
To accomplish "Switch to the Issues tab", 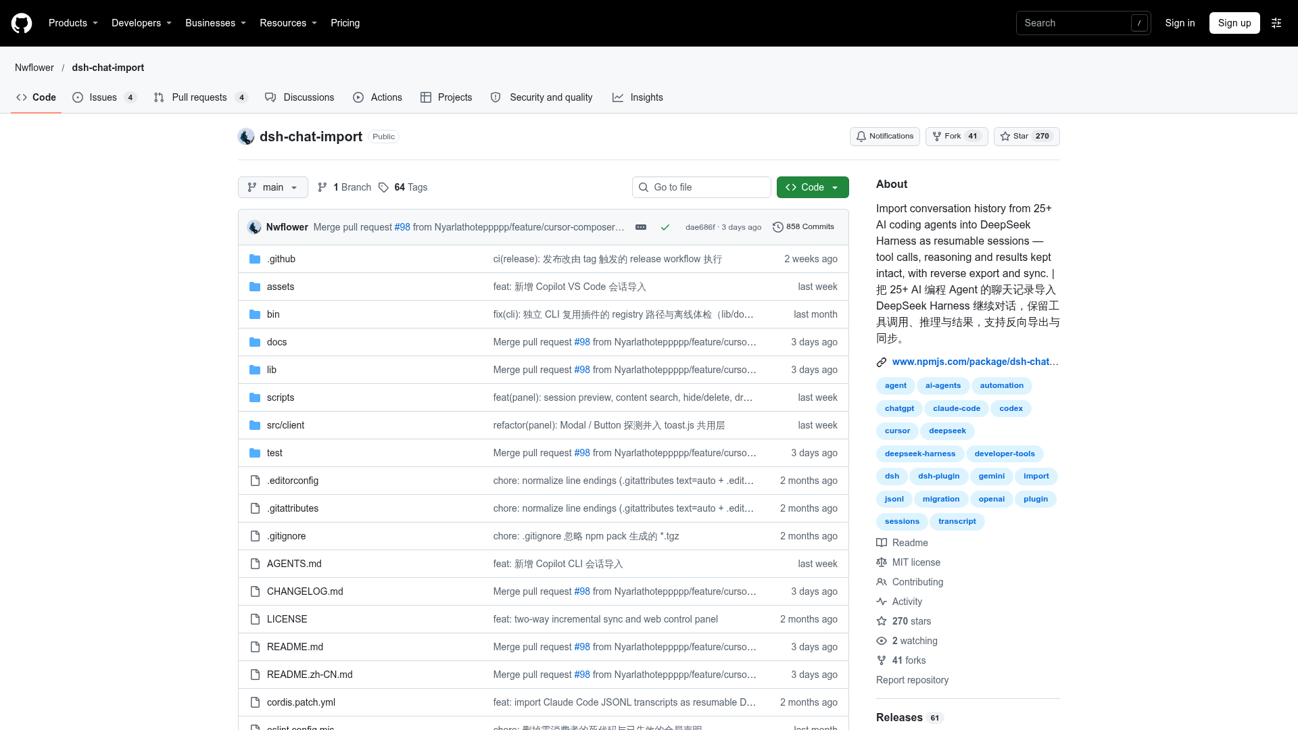I will pyautogui.click(x=104, y=97).
